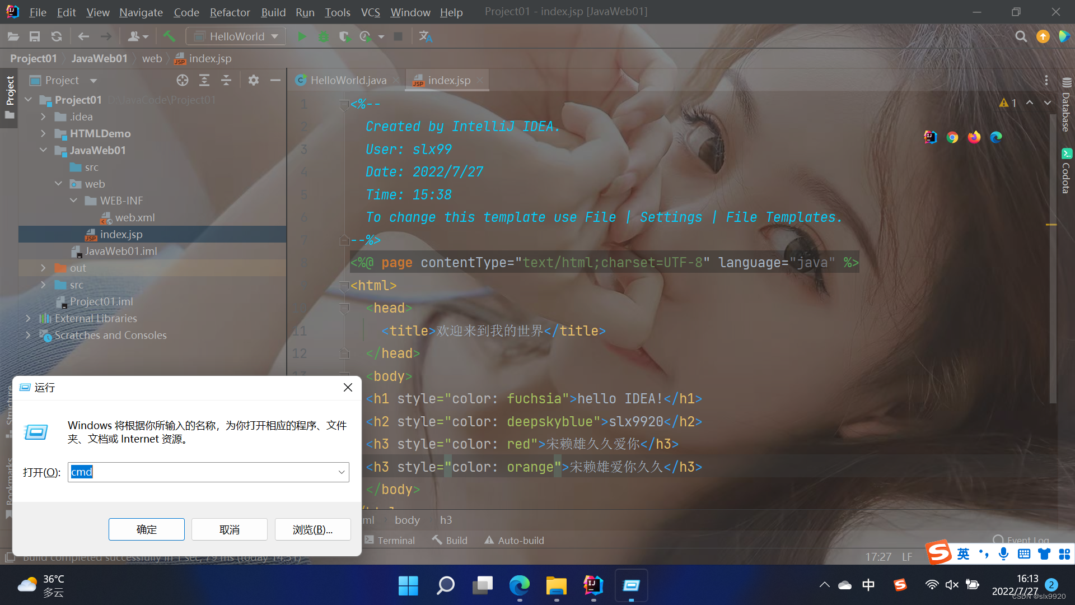Image resolution: width=1075 pixels, height=605 pixels.
Task: Expand Scratches and Consoles node
Action: click(28, 335)
